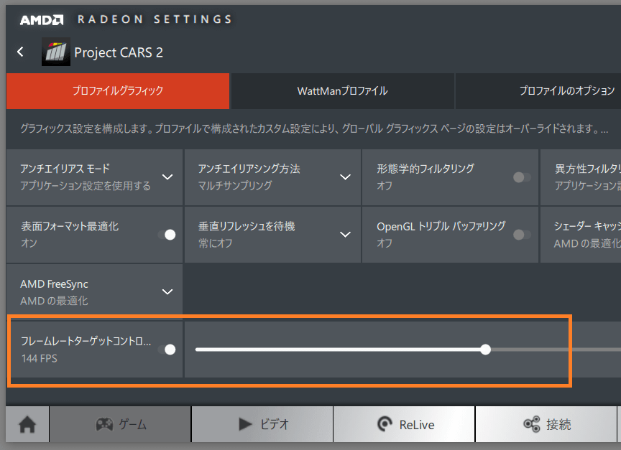Click the Project CARS 2 game thumbnail

(x=56, y=52)
